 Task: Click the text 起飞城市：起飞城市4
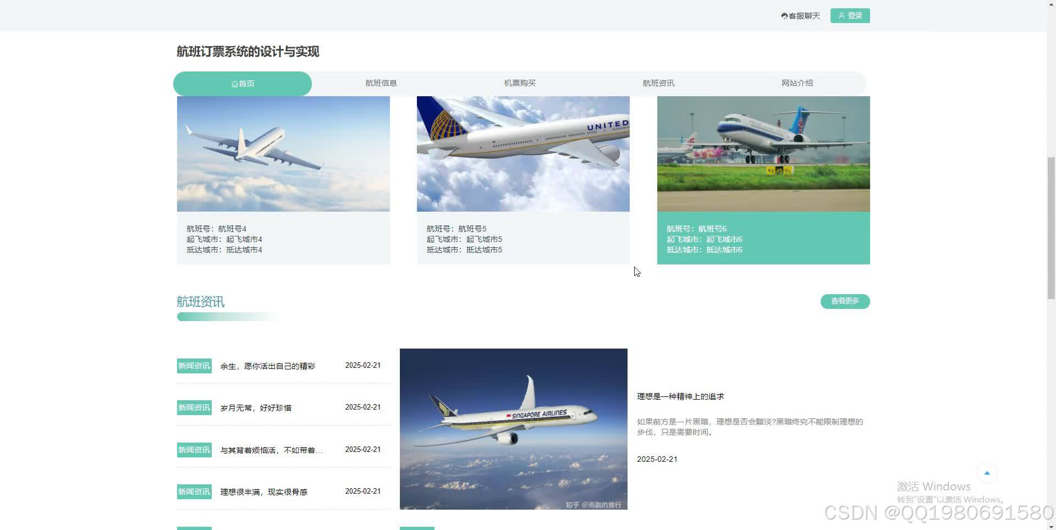[224, 239]
